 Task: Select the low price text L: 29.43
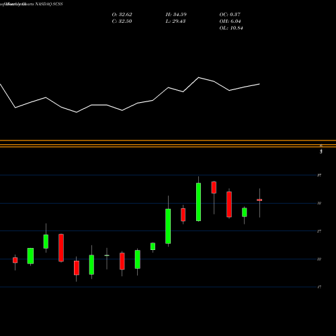(x=175, y=22)
